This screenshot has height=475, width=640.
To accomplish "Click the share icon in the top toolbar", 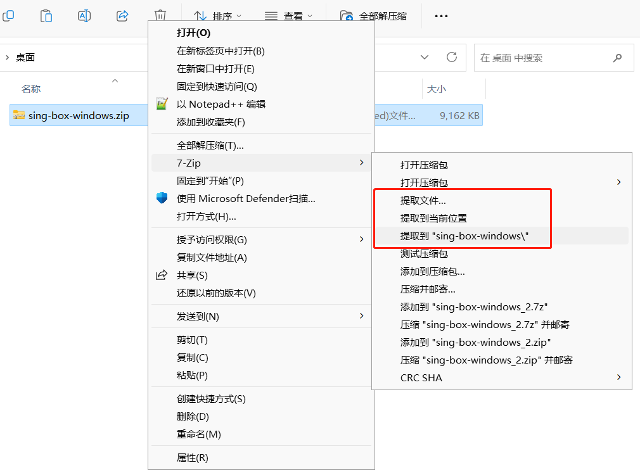I will point(123,16).
